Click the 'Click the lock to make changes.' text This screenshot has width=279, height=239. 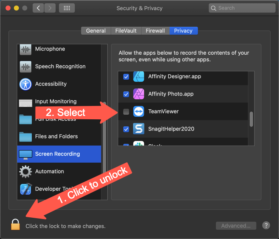tap(66, 226)
